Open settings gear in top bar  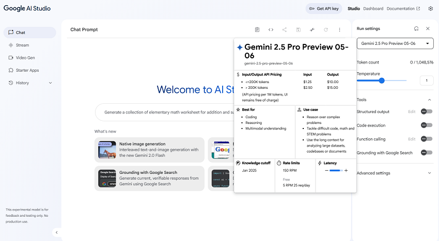point(431,9)
